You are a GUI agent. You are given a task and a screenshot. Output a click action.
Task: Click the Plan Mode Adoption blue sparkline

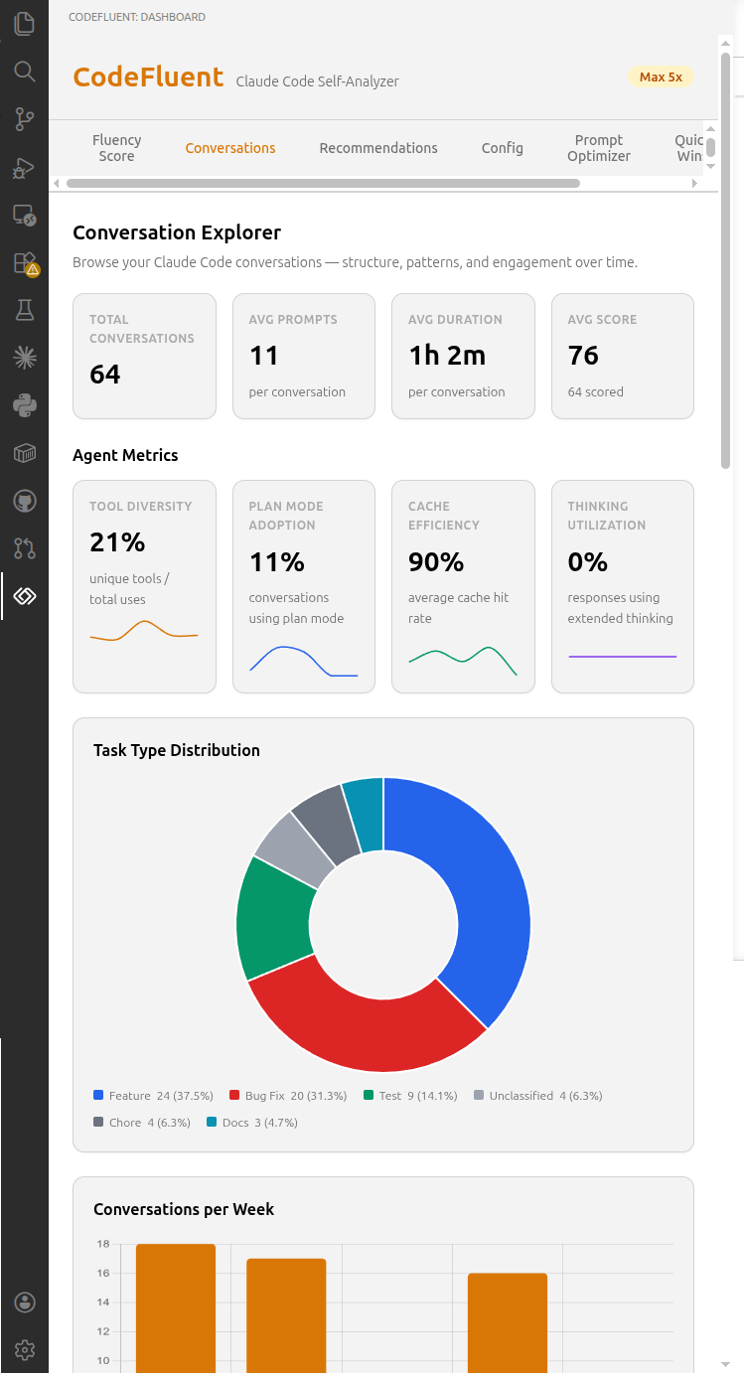tap(304, 662)
